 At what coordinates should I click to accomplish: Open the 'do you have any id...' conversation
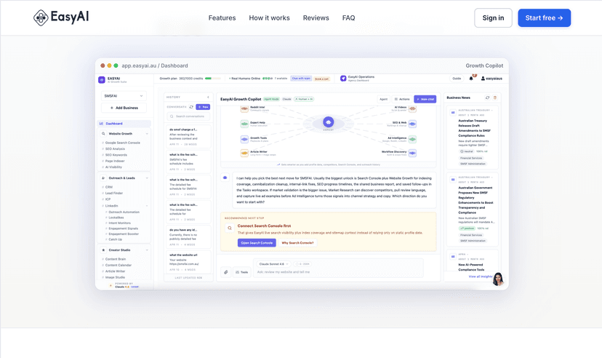188,237
